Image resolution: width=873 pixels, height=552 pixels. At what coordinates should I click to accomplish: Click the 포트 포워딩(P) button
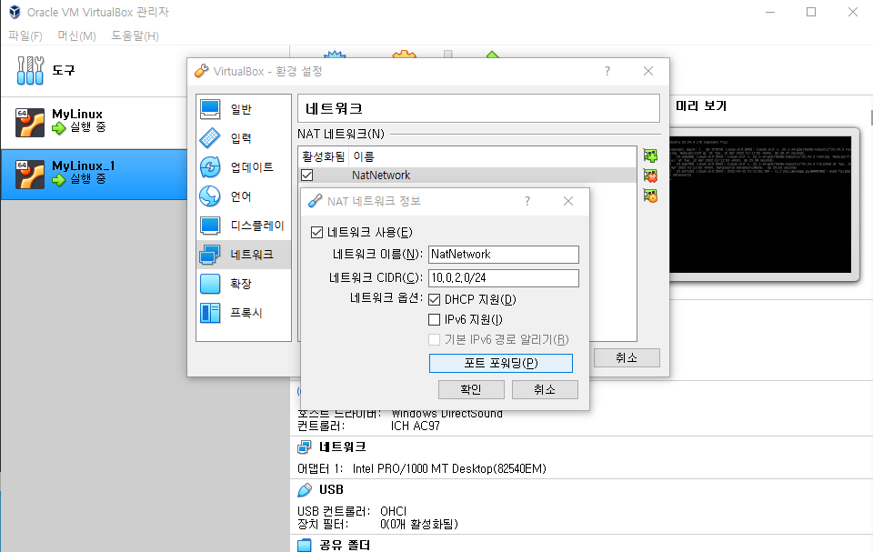(x=500, y=363)
